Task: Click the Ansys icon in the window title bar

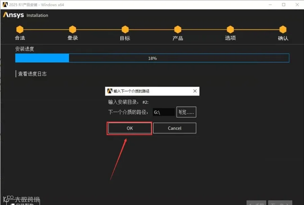Action: [x=5, y=4]
